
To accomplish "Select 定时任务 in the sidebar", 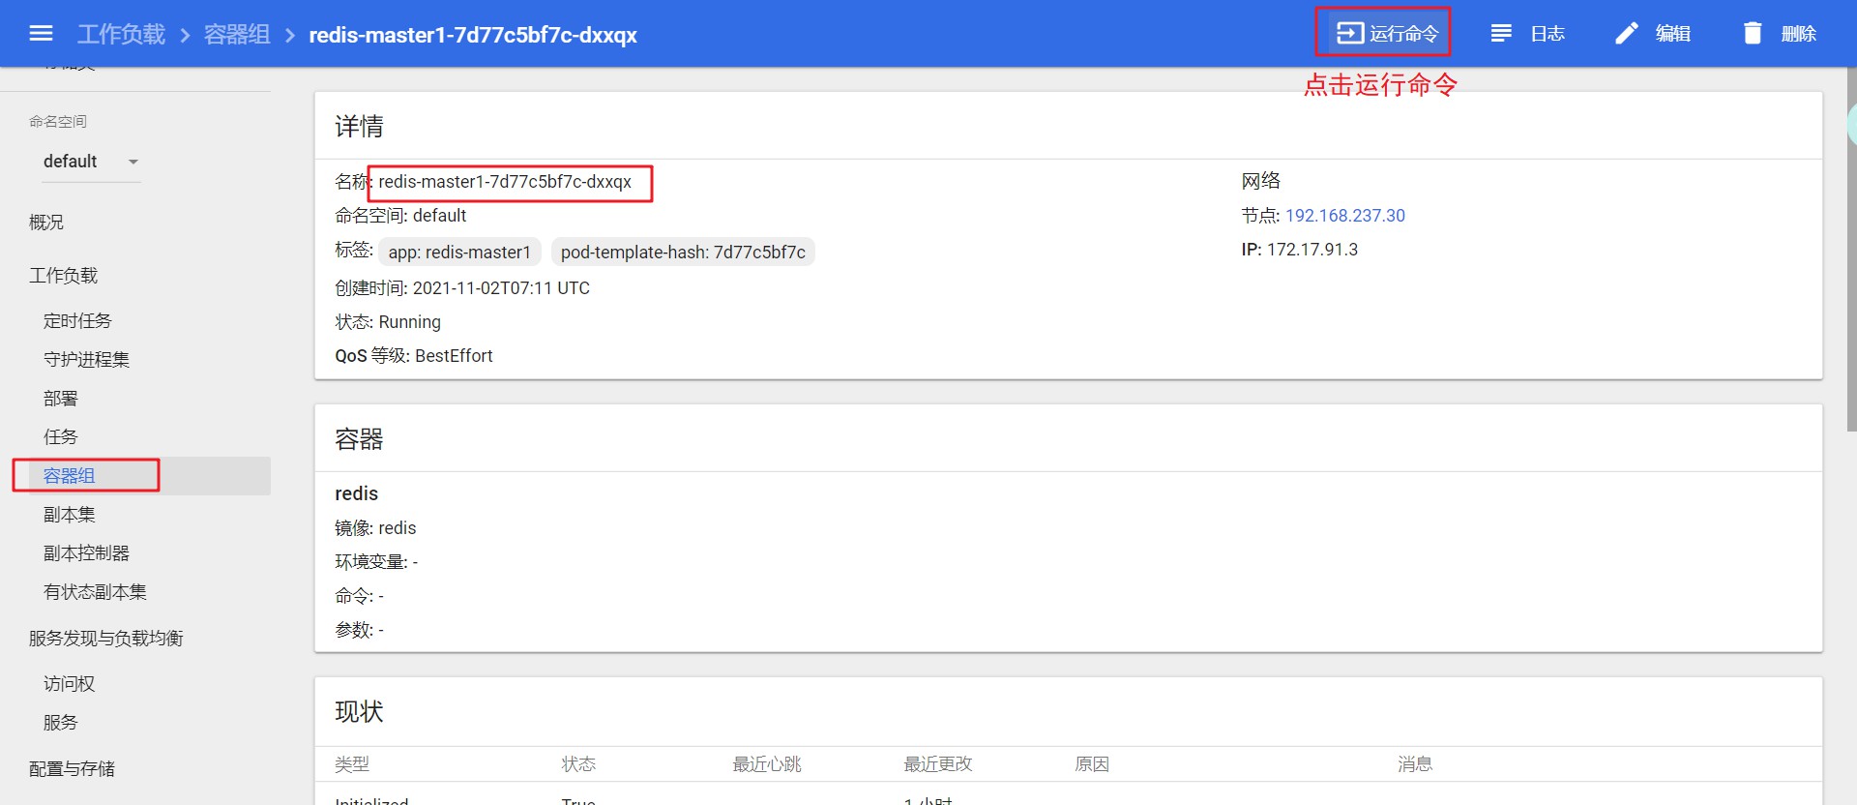I will [77, 320].
